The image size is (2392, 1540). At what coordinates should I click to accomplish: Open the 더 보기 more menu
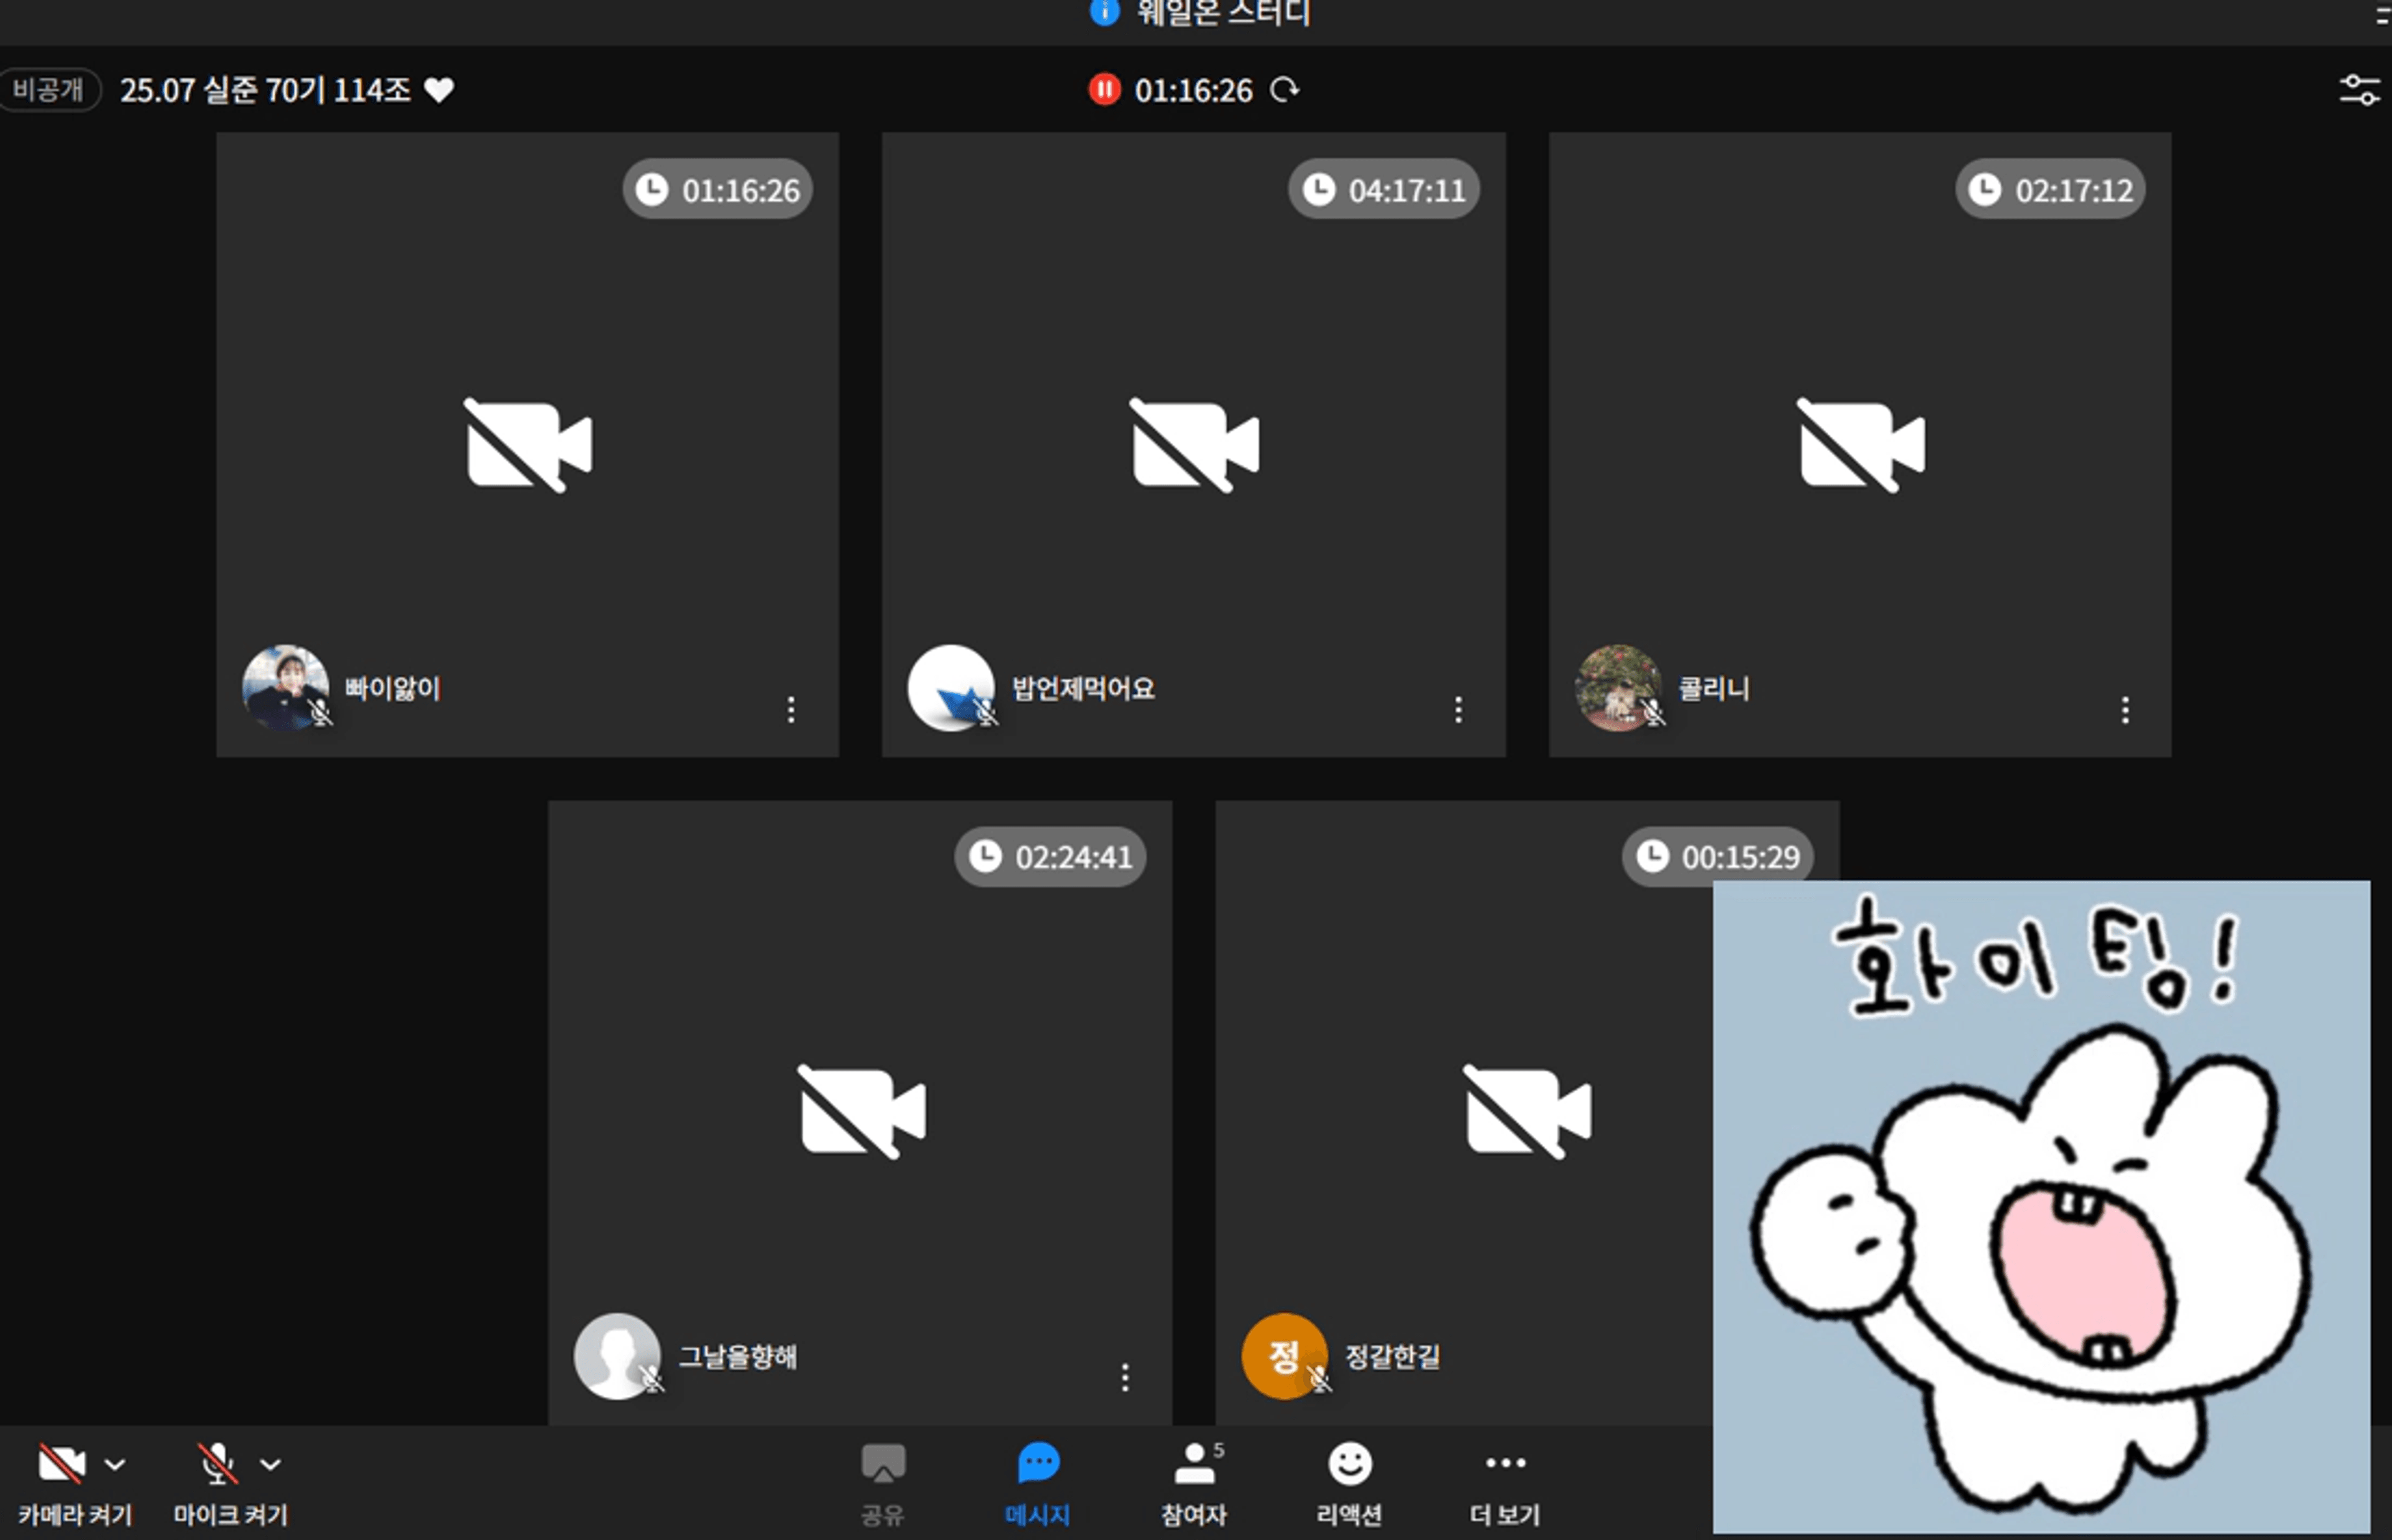[1506, 1484]
